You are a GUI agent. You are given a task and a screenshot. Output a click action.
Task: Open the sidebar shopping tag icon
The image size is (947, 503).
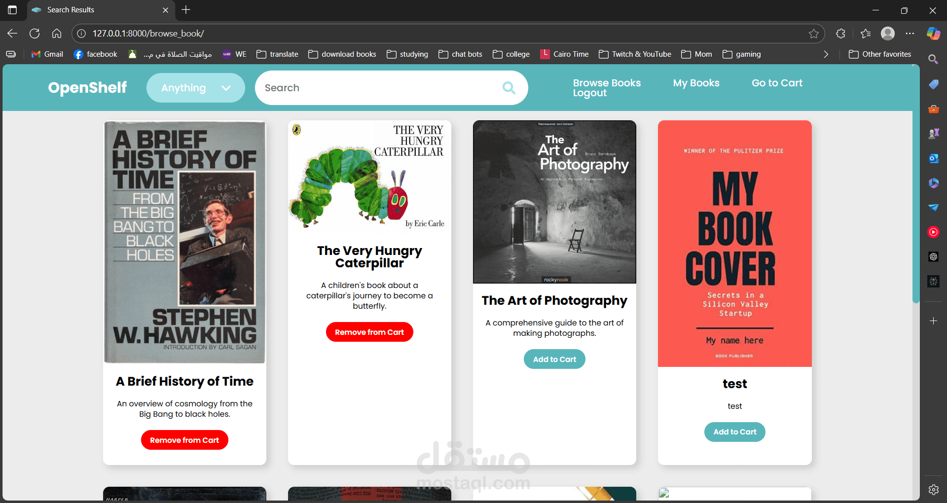point(934,84)
